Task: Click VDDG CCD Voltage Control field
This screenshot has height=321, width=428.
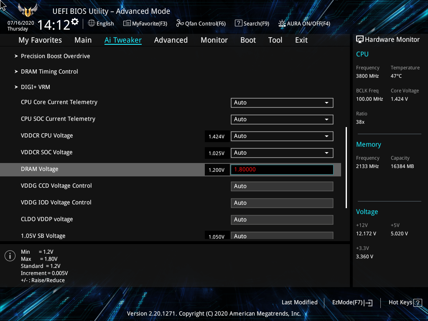Action: [x=282, y=186]
